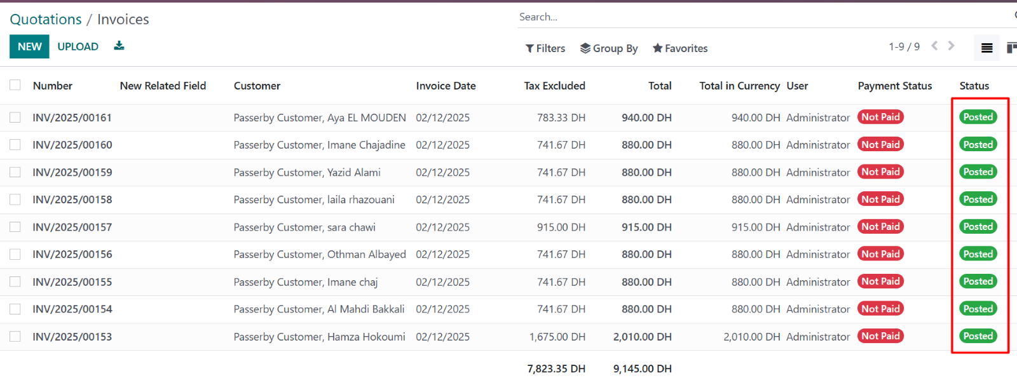The image size is (1017, 385).
Task: Open invoice INV/2025/00157
Action: [72, 227]
